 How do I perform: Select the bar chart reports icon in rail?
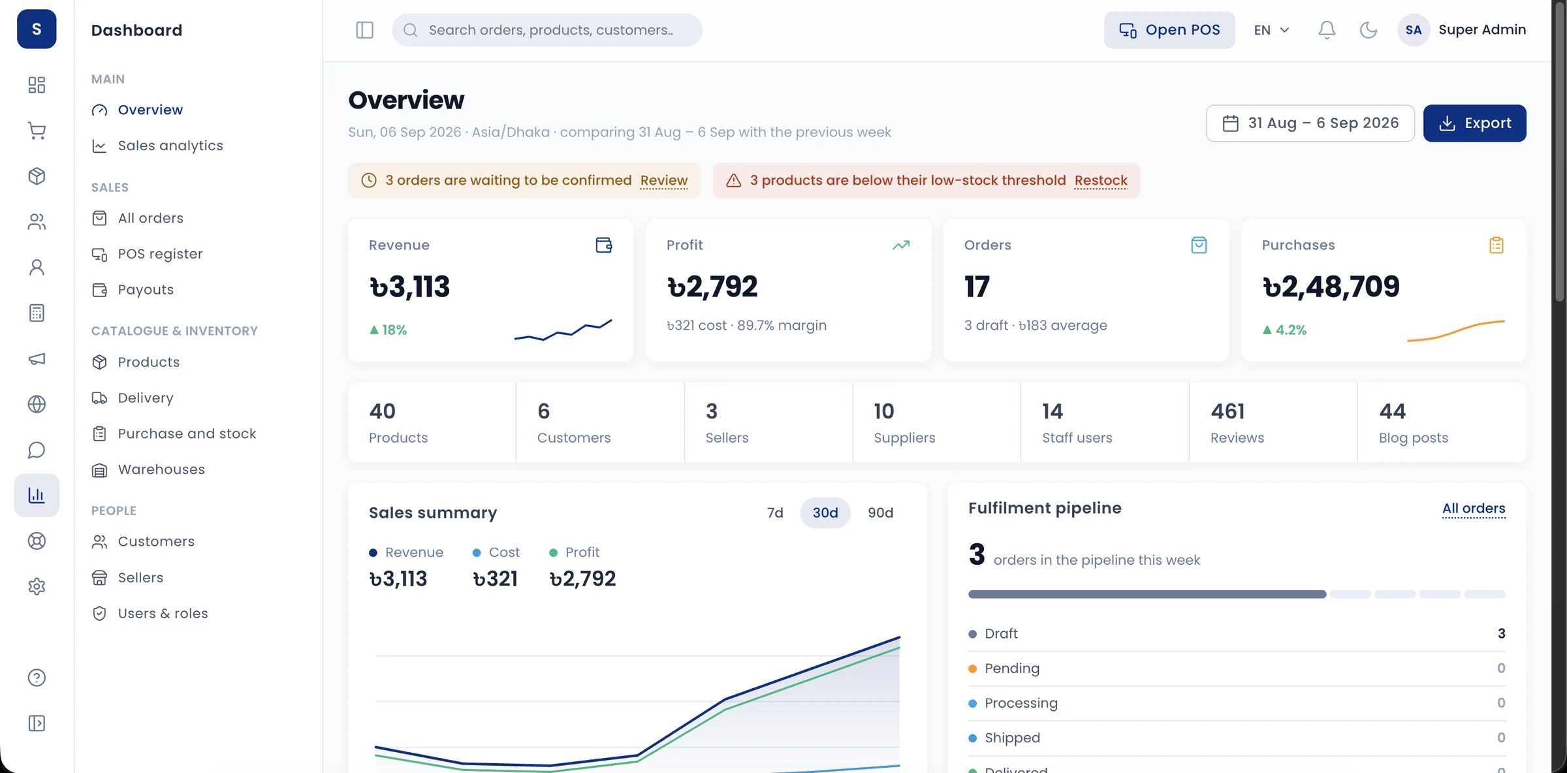click(x=37, y=495)
